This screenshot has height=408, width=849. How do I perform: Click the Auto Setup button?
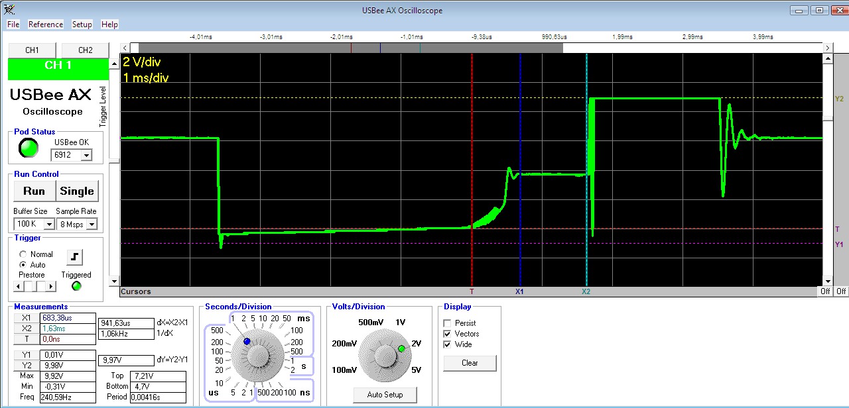[384, 395]
